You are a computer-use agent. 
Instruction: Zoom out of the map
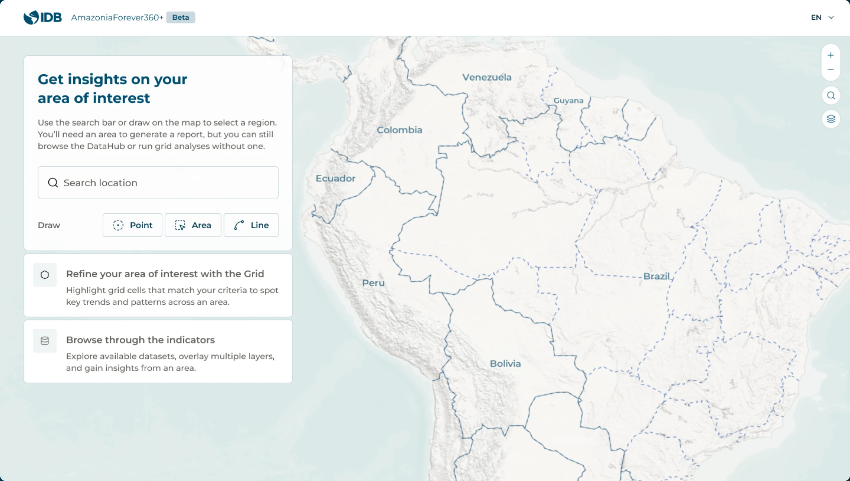coord(831,70)
